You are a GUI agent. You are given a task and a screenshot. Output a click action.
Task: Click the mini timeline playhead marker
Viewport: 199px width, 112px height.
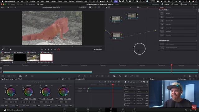click(172, 65)
